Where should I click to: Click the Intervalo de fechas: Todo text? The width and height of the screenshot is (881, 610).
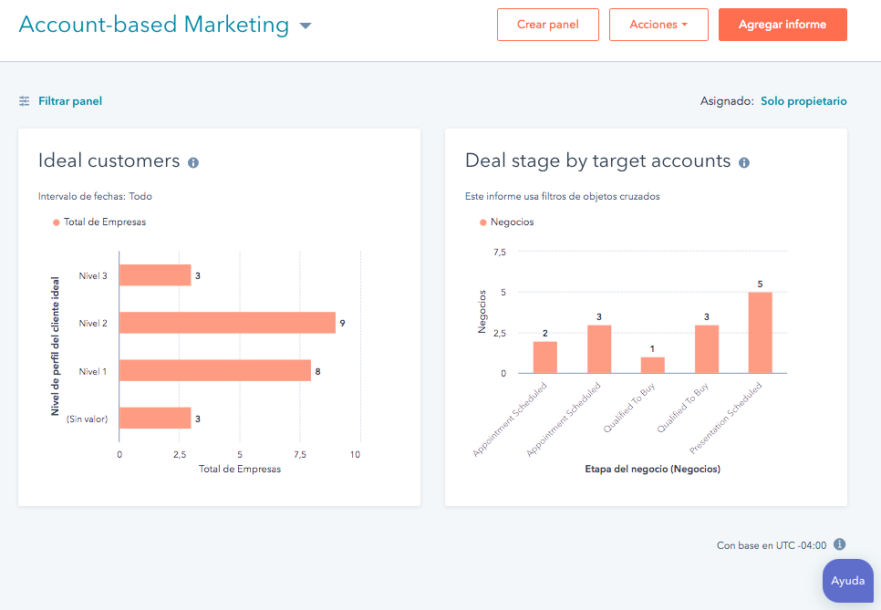tap(95, 196)
